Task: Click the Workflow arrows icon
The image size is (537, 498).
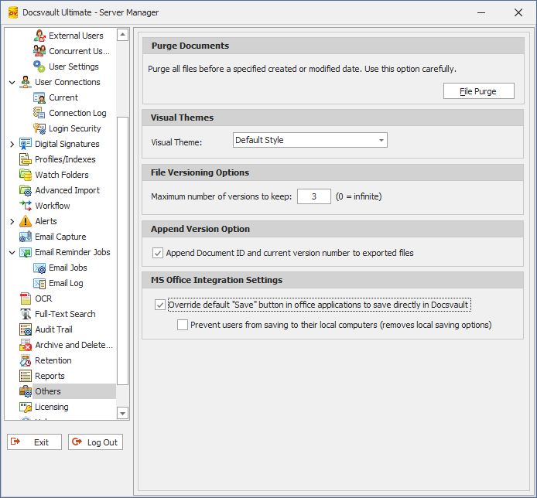Action: click(26, 206)
